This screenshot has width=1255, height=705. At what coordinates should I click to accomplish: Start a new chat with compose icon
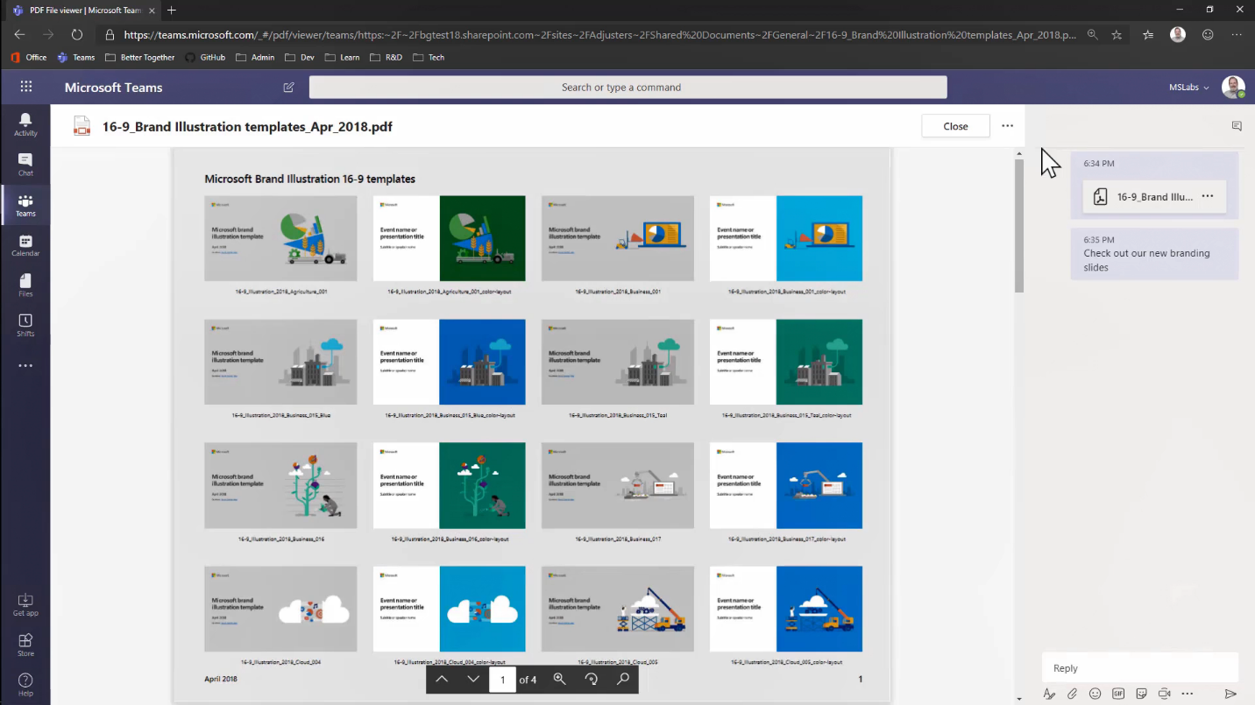click(x=288, y=88)
